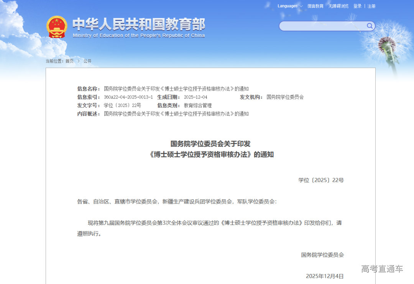The width and height of the screenshot is (414, 284).
Task: Click the 信息名称 notice description text
Action: point(175,89)
